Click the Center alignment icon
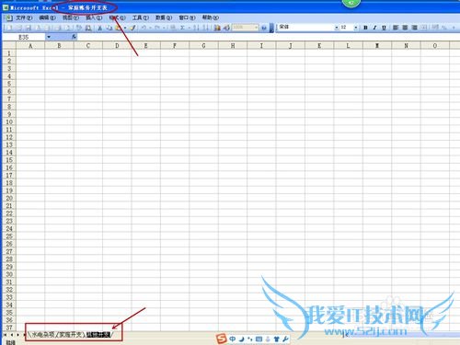This screenshot has width=460, height=345. (405, 28)
